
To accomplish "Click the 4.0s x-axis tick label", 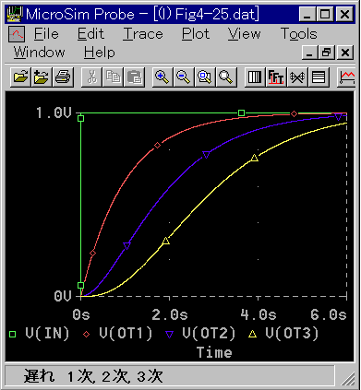I will pos(259,314).
